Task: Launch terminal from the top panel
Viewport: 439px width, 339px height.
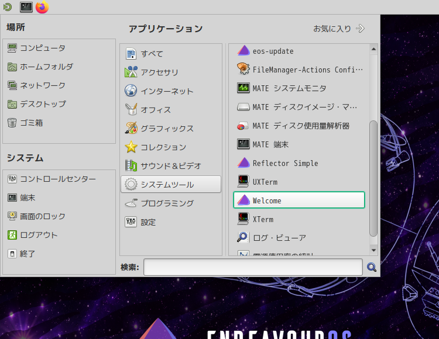Action: pyautogui.click(x=26, y=7)
